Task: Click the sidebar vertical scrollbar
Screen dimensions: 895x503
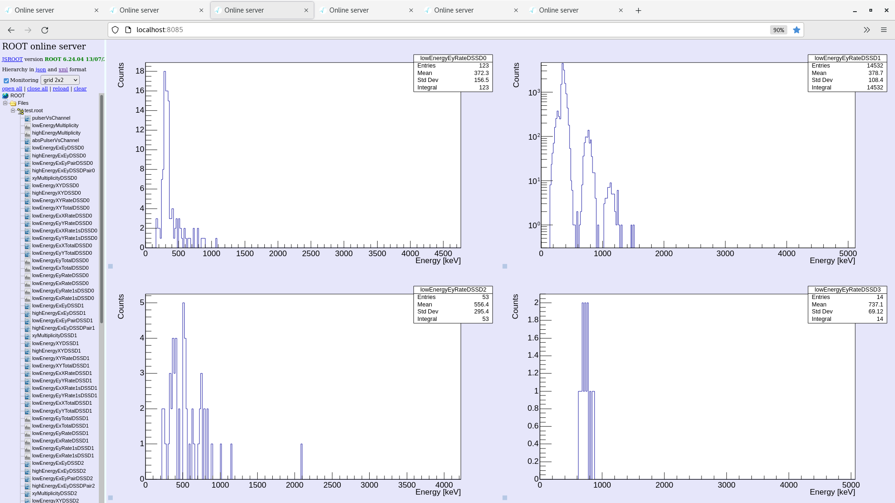Action: [x=102, y=210]
